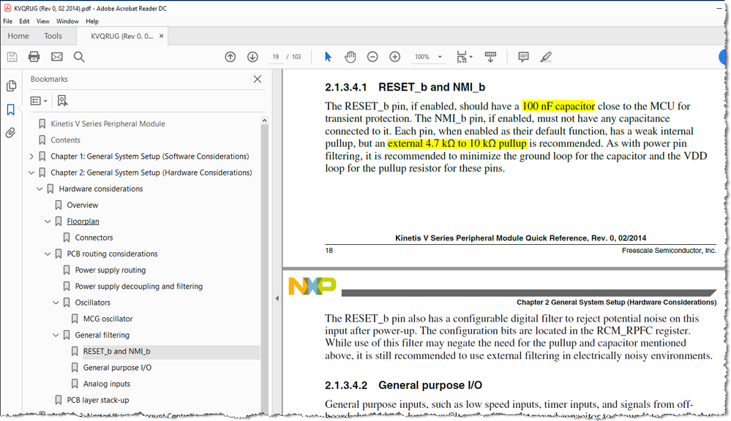Open Page Thumbnails sidebar panel
The image size is (731, 421).
tap(11, 86)
